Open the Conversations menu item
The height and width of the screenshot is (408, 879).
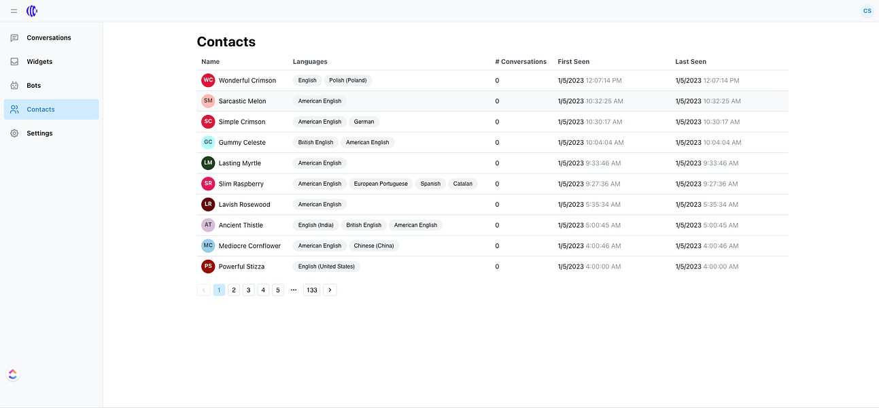click(49, 38)
